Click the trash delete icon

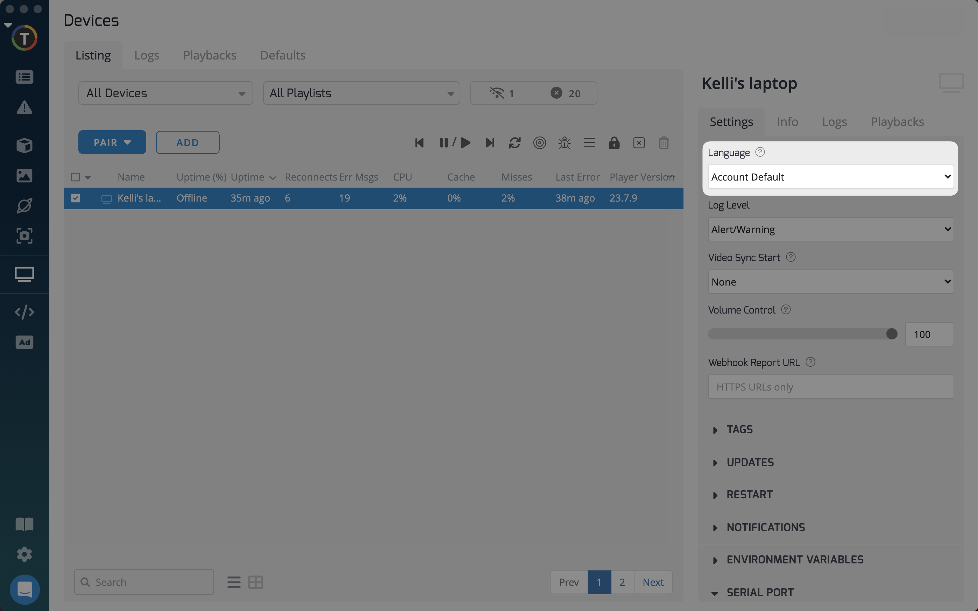[x=664, y=143]
